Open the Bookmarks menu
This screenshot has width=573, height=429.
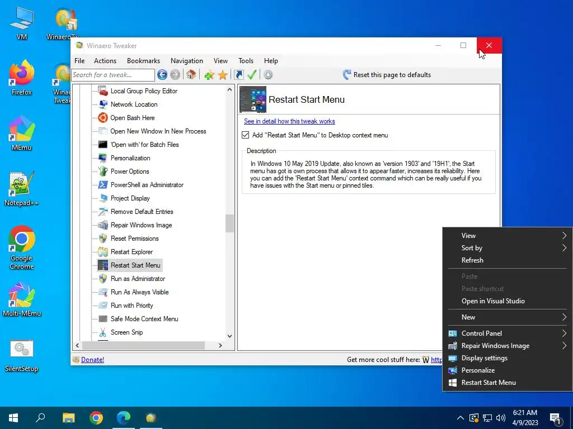pyautogui.click(x=144, y=61)
